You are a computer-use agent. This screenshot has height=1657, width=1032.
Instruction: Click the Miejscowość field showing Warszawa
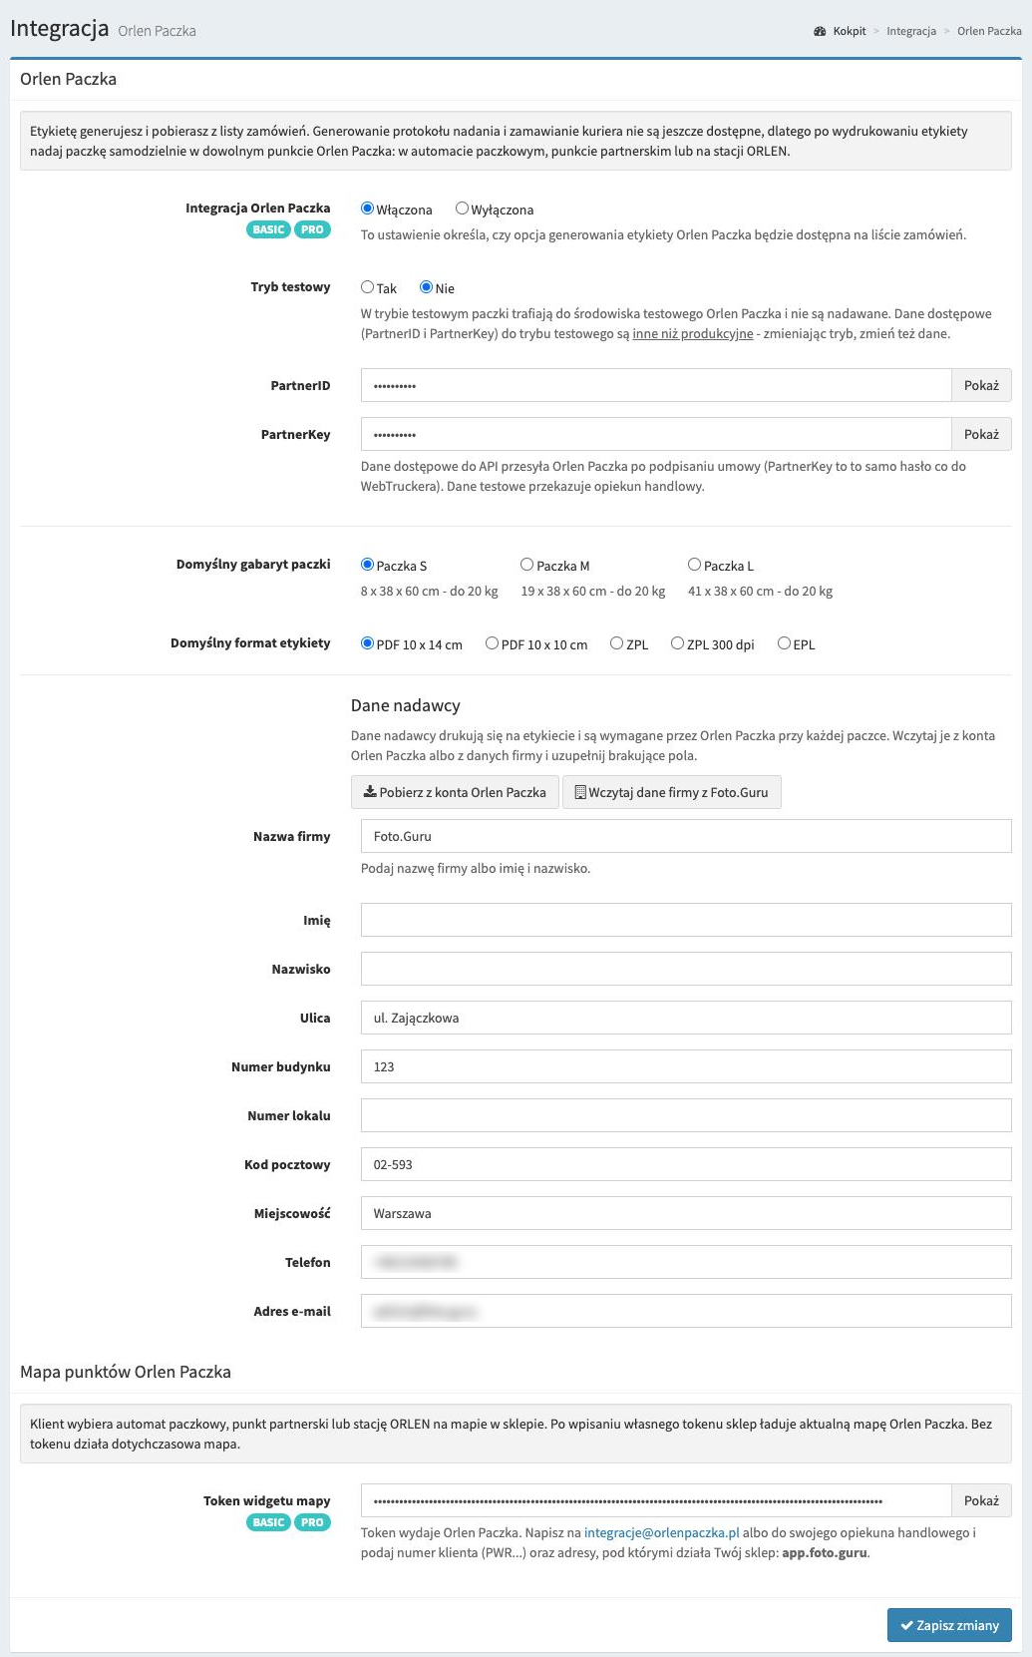(686, 1213)
